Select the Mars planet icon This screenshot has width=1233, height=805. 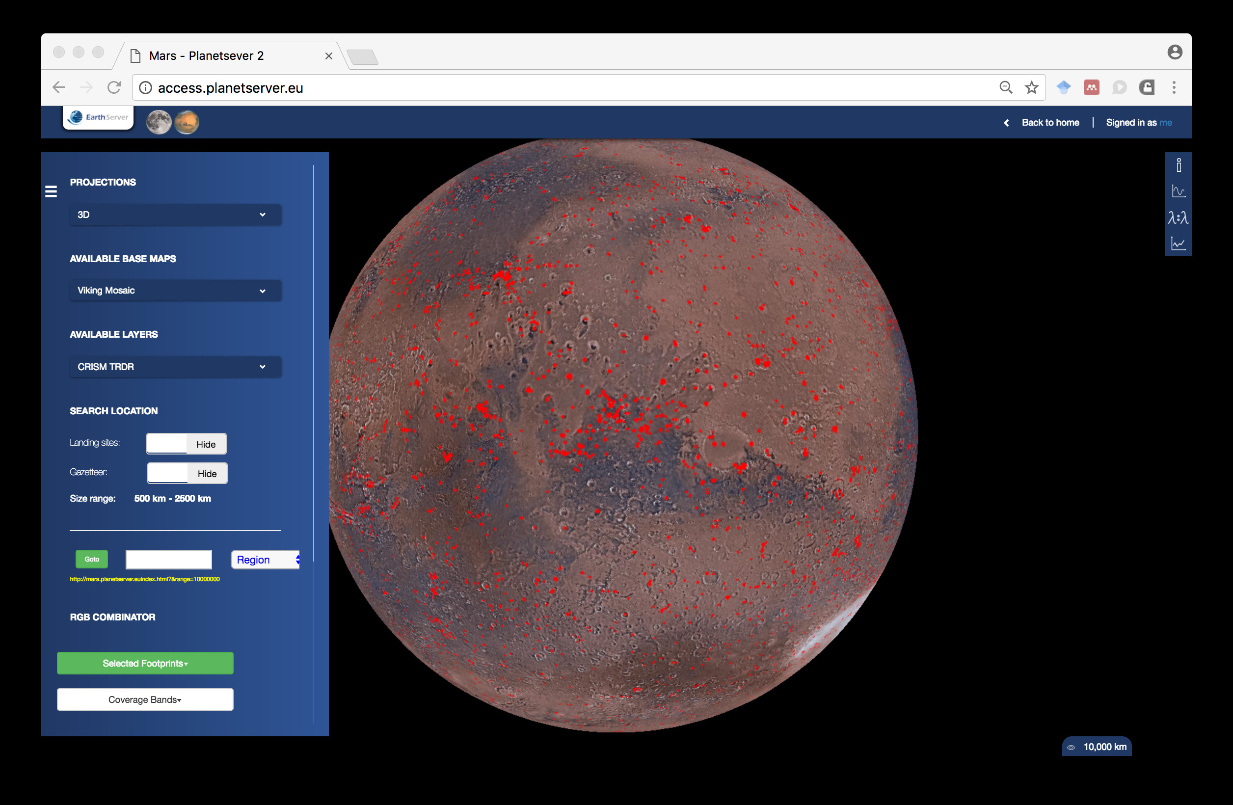click(187, 122)
